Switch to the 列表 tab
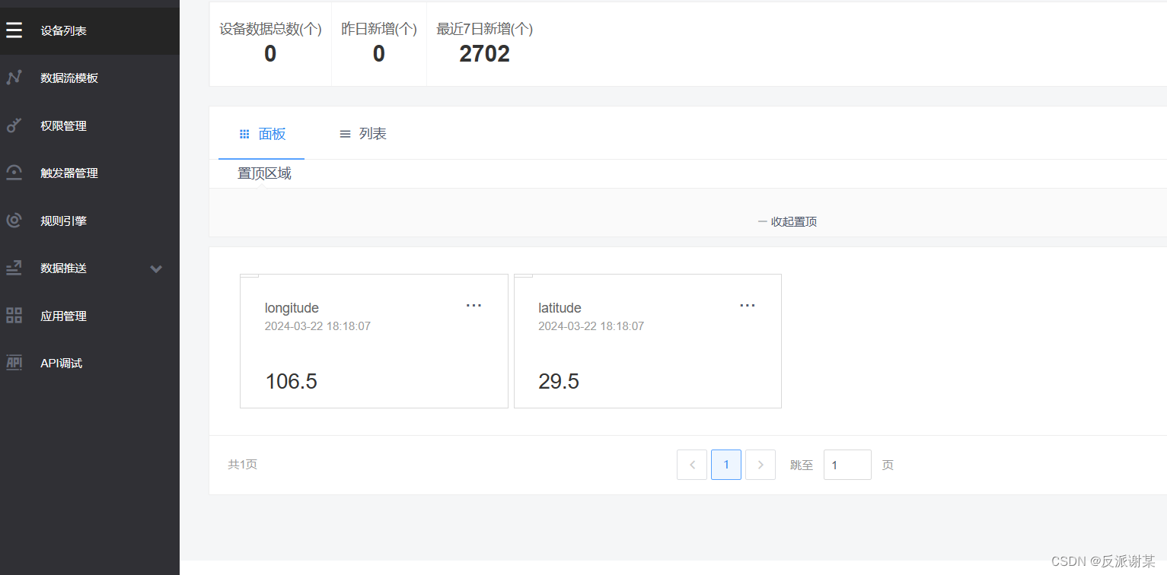This screenshot has height=575, width=1167. pos(363,133)
